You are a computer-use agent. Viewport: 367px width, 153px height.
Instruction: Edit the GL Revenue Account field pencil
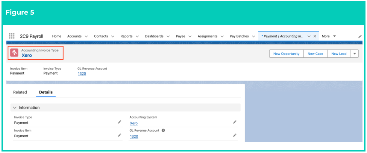(x=235, y=135)
